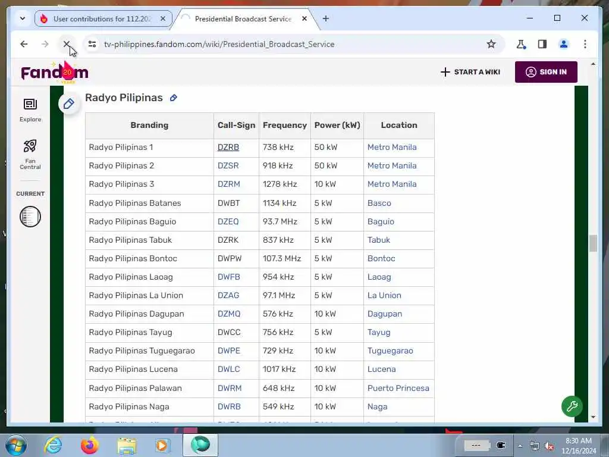609x457 pixels.
Task: Open the Chrome three-dot menu
Action: point(585,44)
